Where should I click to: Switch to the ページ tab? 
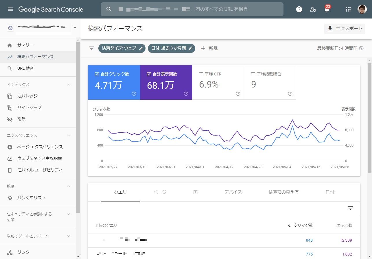pyautogui.click(x=160, y=192)
